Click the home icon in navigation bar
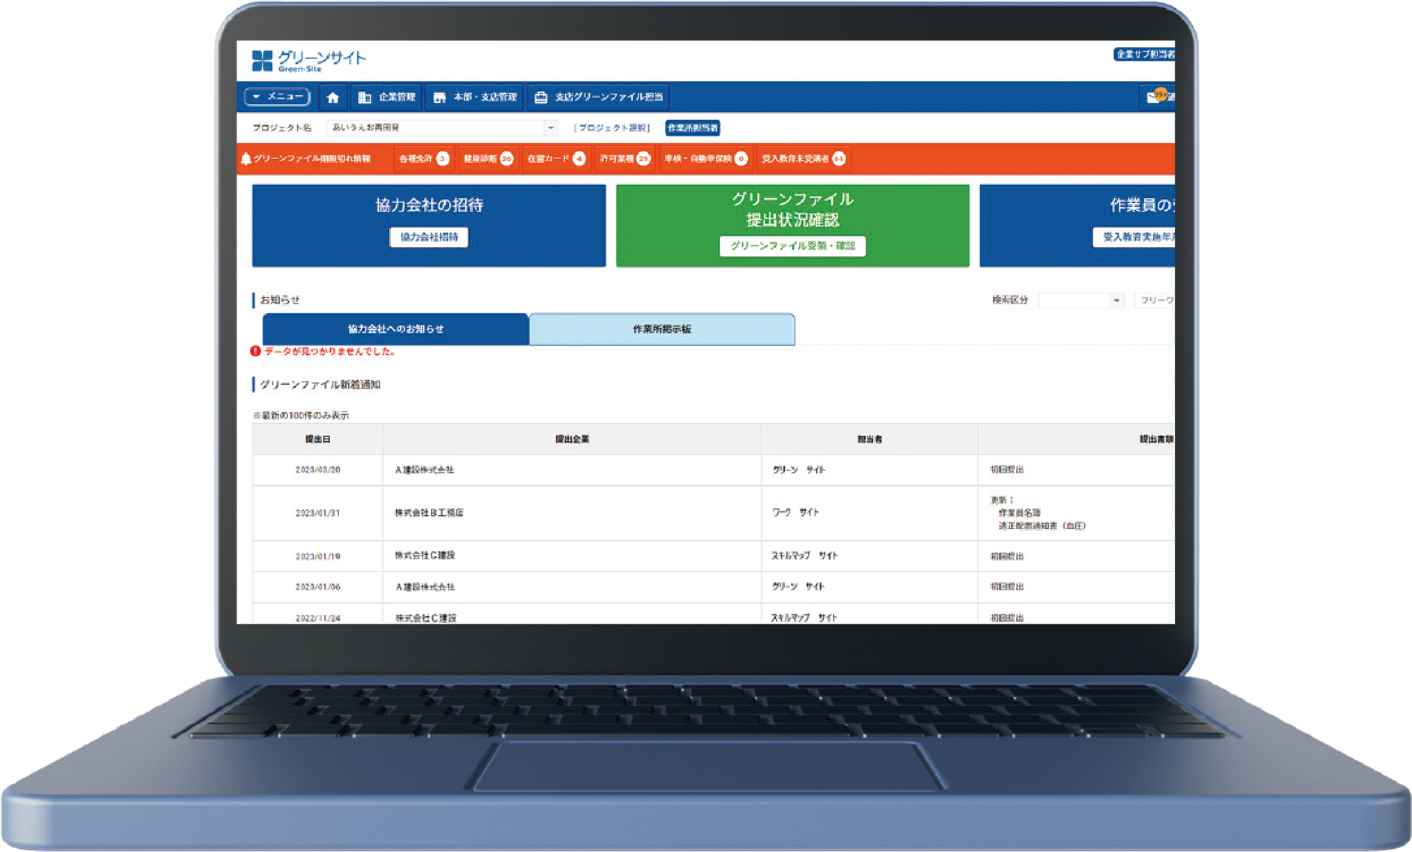1412x852 pixels. (333, 98)
